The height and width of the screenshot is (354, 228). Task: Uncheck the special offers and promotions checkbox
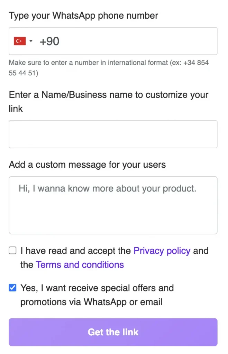[12, 288]
